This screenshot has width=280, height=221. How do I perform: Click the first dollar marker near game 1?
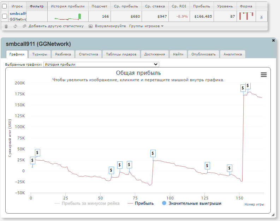click(x=32, y=160)
